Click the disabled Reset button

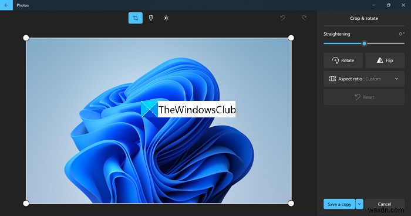364,97
